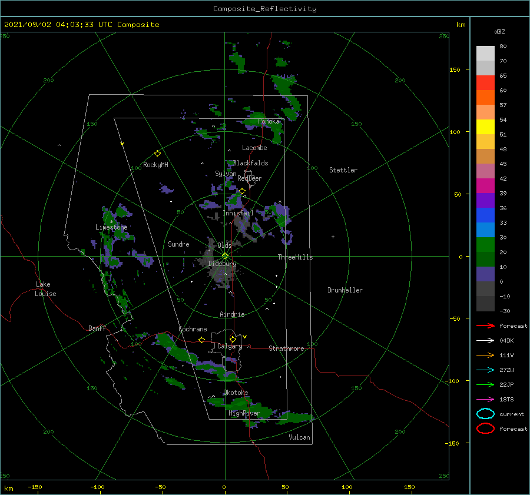Click the asterisk marker above Limestone

(x=111, y=222)
